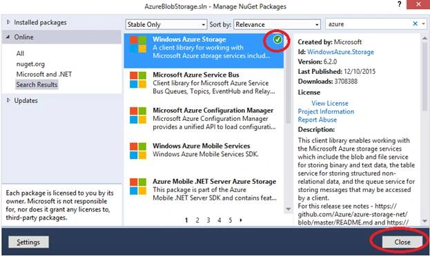Select Windows Azure Storage package title
This screenshot has width=430, height=257.
pyautogui.click(x=189, y=39)
